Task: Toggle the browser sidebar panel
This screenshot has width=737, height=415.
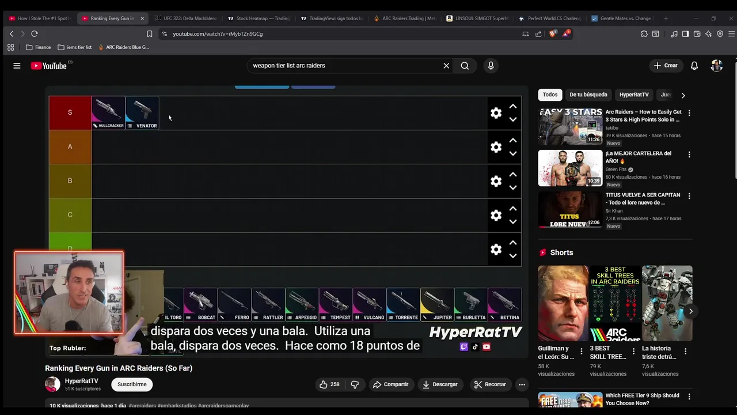Action: click(x=685, y=34)
